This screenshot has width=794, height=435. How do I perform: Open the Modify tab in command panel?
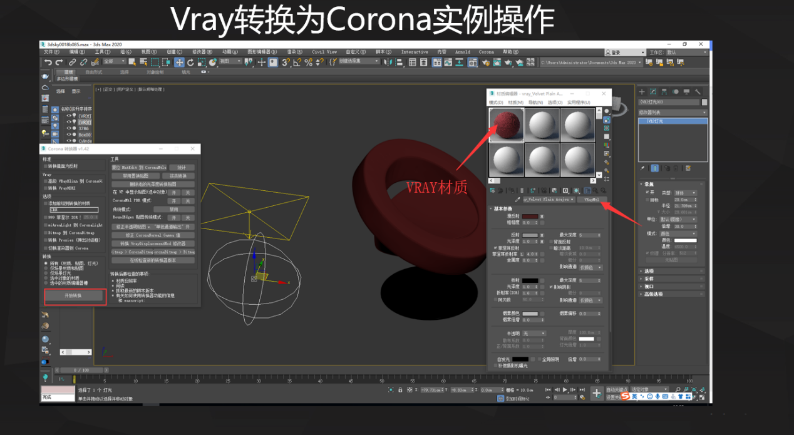click(x=653, y=91)
